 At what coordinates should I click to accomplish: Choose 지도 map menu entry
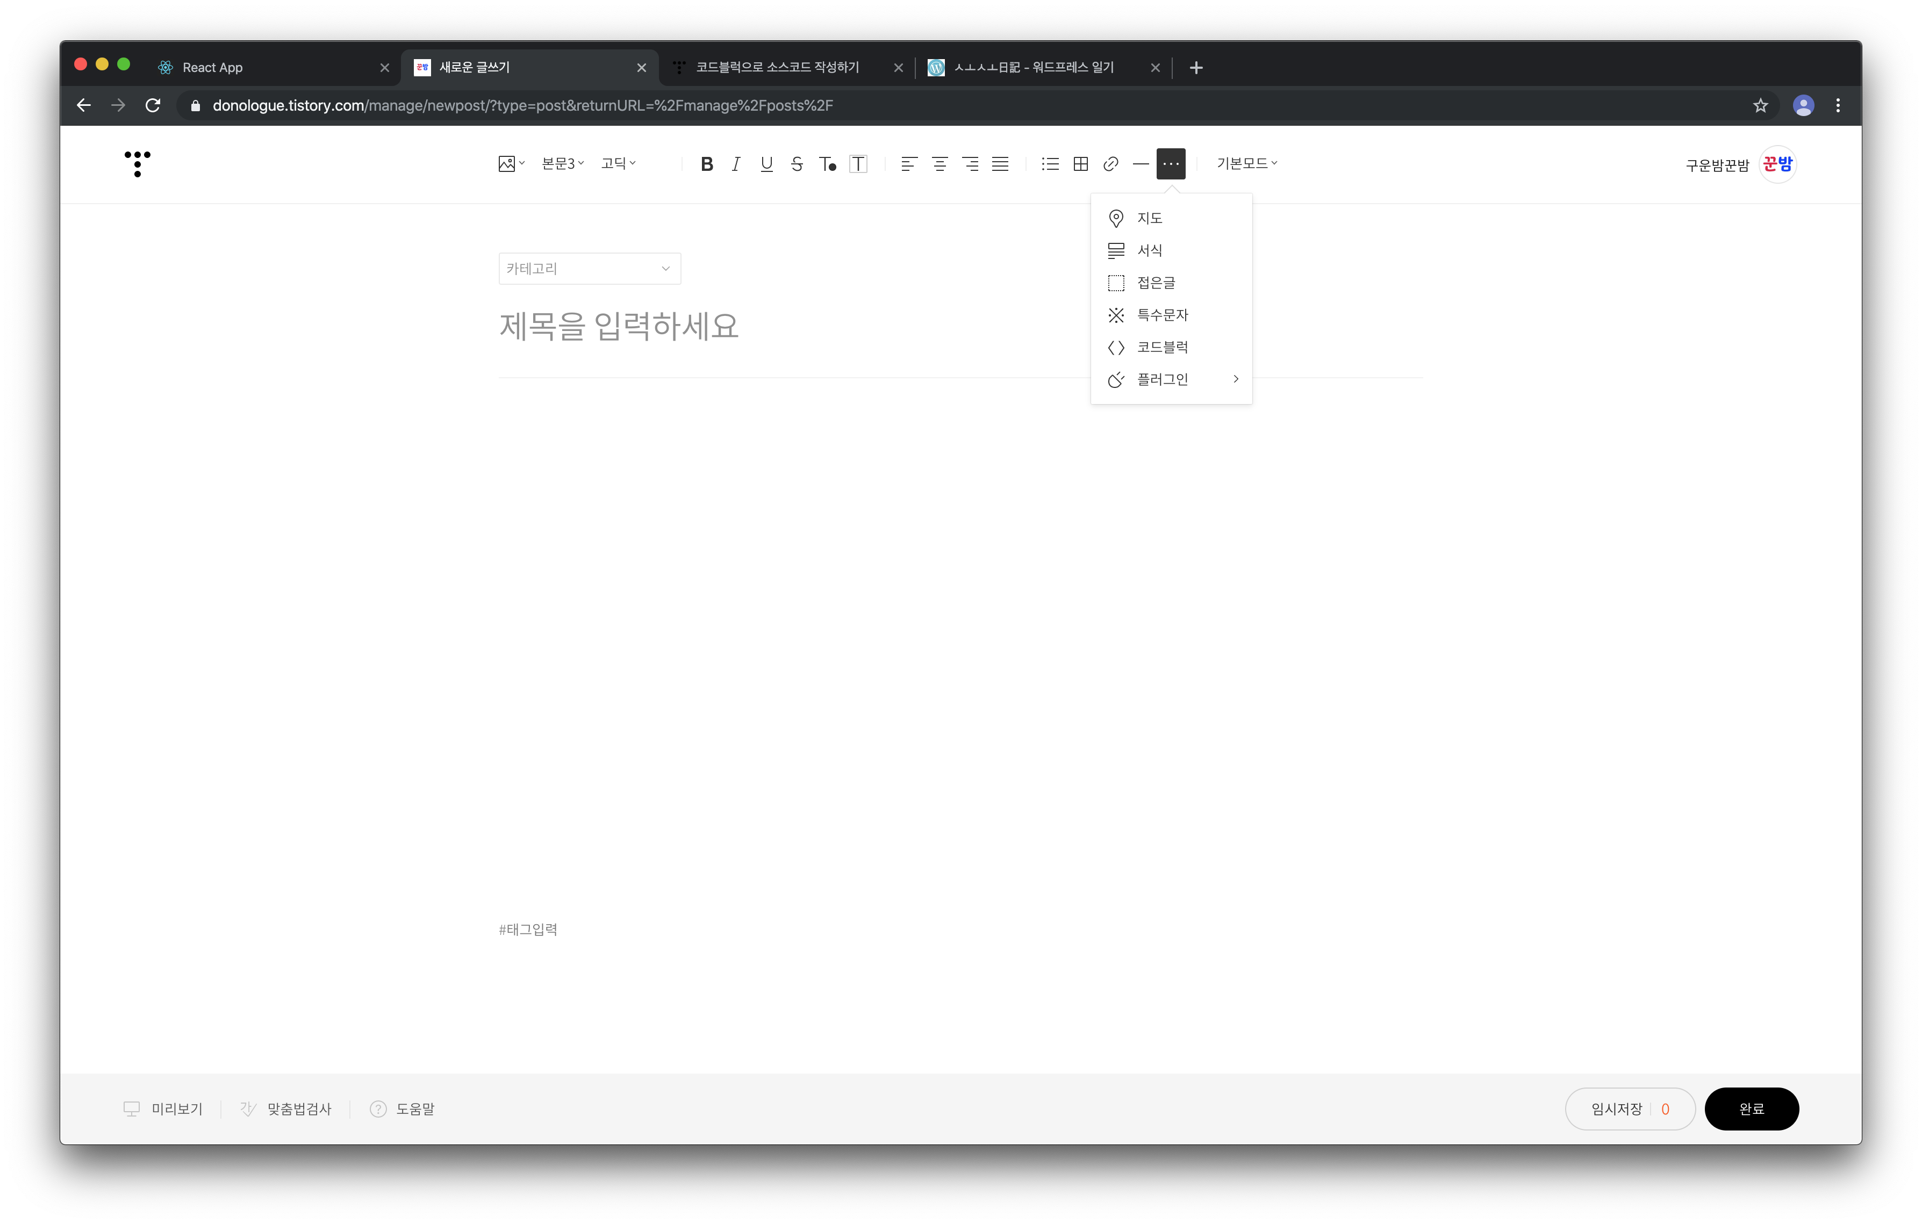click(x=1149, y=218)
